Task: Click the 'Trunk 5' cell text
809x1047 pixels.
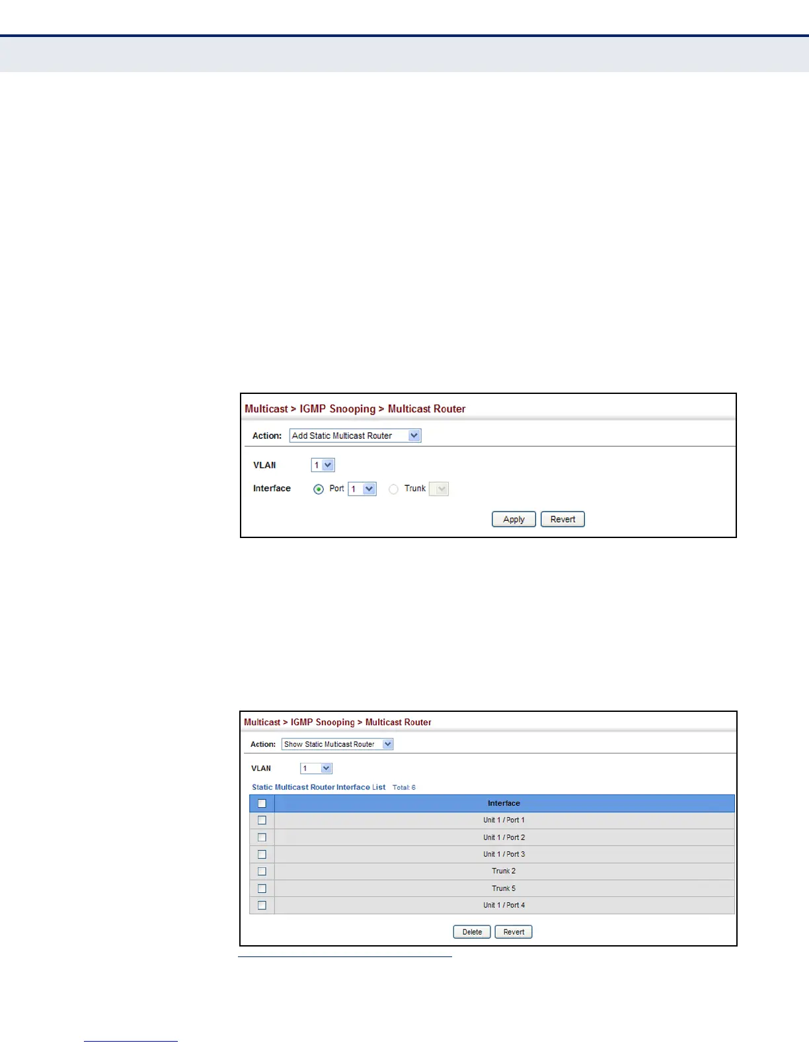Action: 504,889
